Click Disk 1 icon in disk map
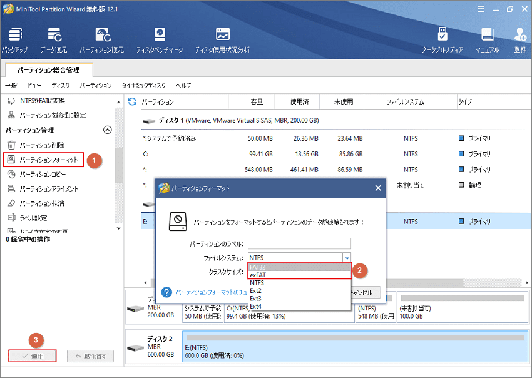 pos(136,309)
